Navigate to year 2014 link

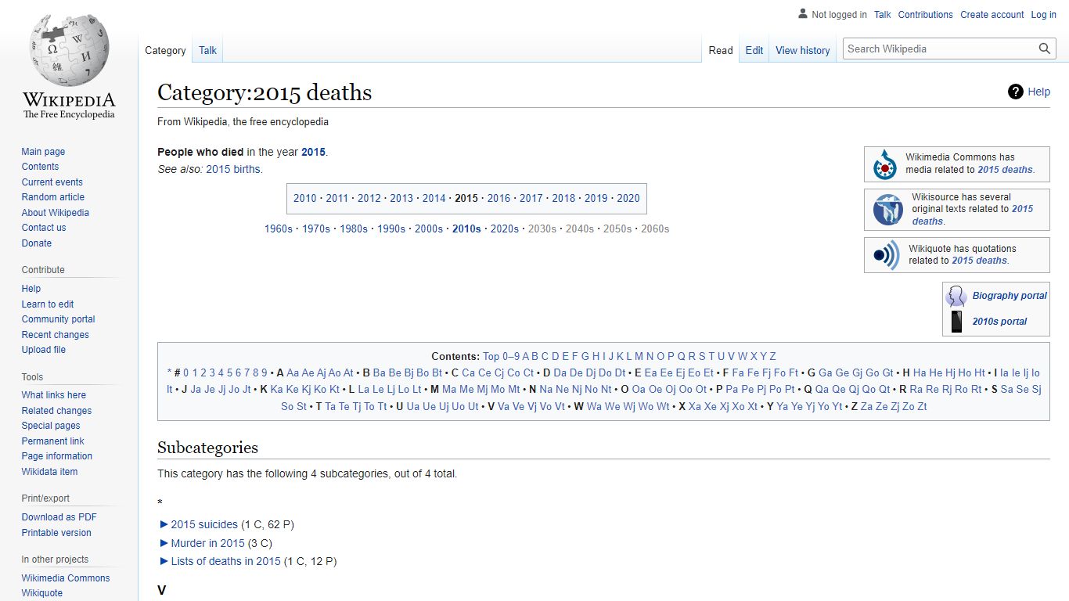click(434, 198)
